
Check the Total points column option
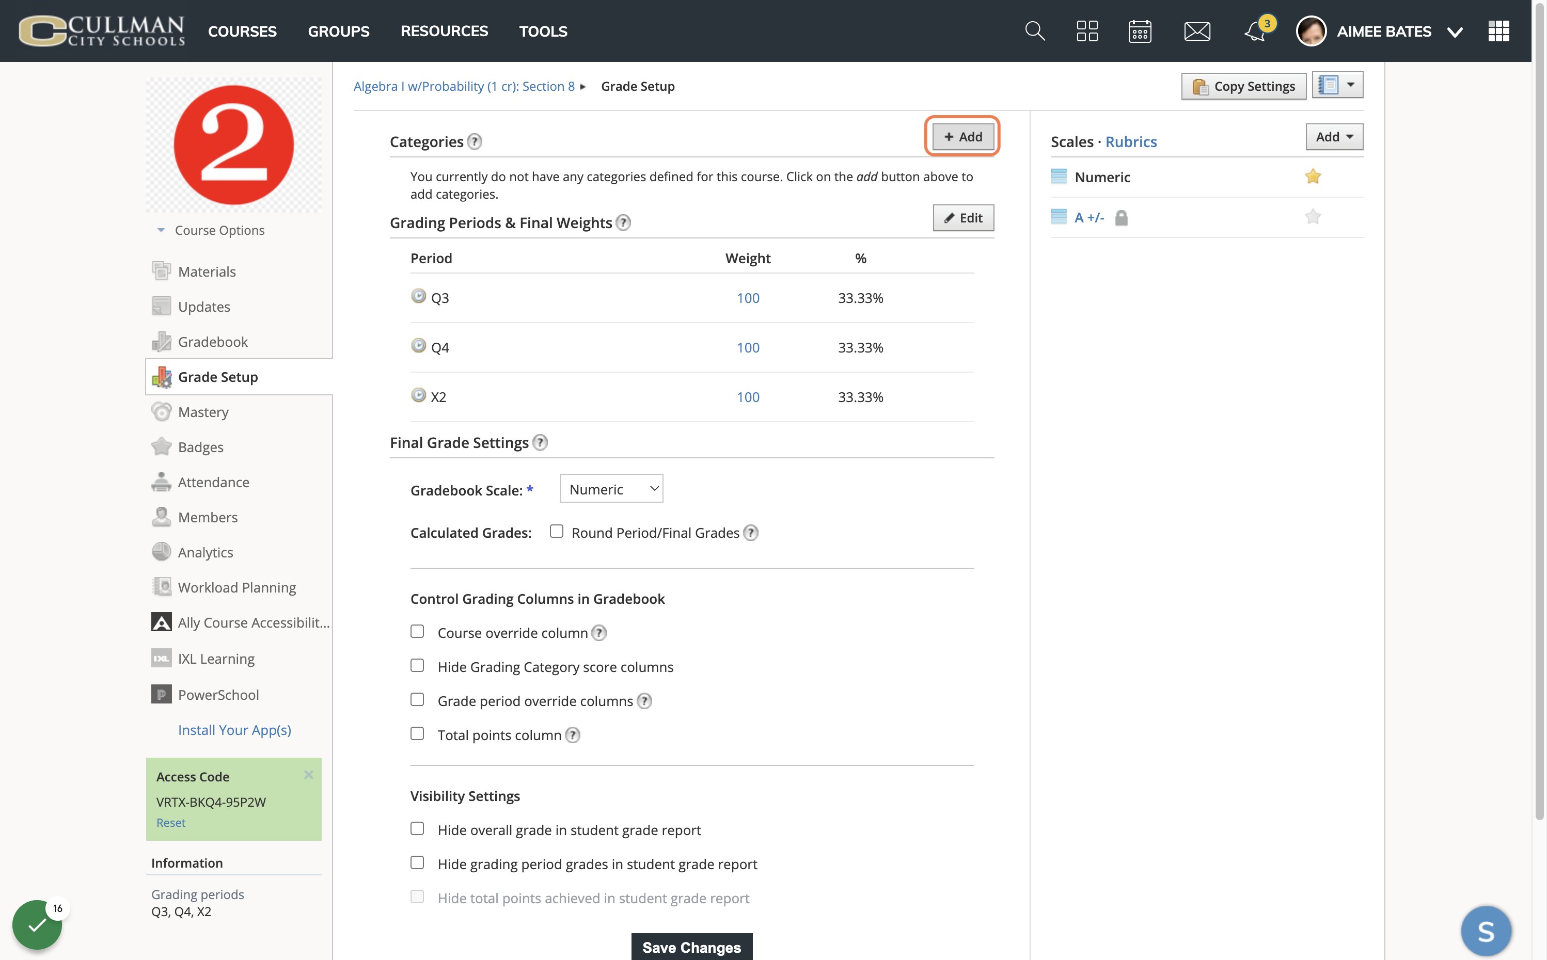pyautogui.click(x=417, y=734)
